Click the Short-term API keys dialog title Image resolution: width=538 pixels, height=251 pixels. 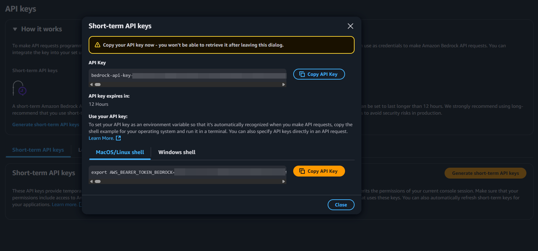(x=120, y=26)
